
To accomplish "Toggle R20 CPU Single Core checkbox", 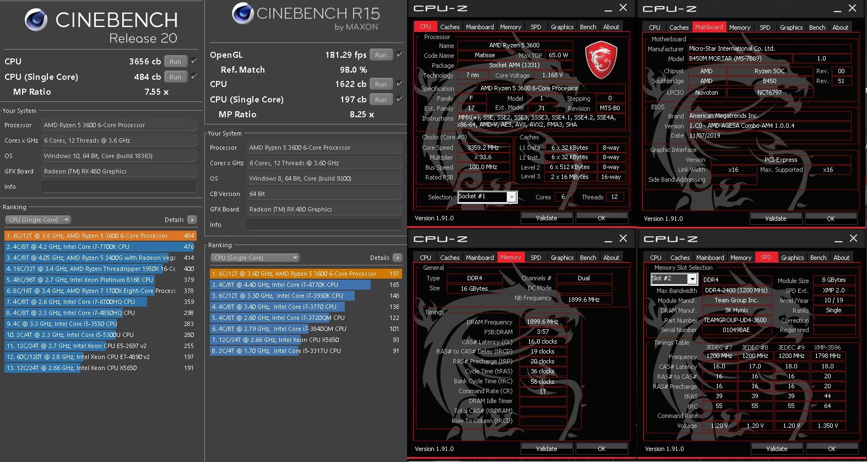I will click(194, 77).
